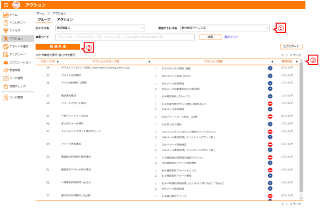Click the round logo in the header
The image size is (321, 209).
[16, 5]
